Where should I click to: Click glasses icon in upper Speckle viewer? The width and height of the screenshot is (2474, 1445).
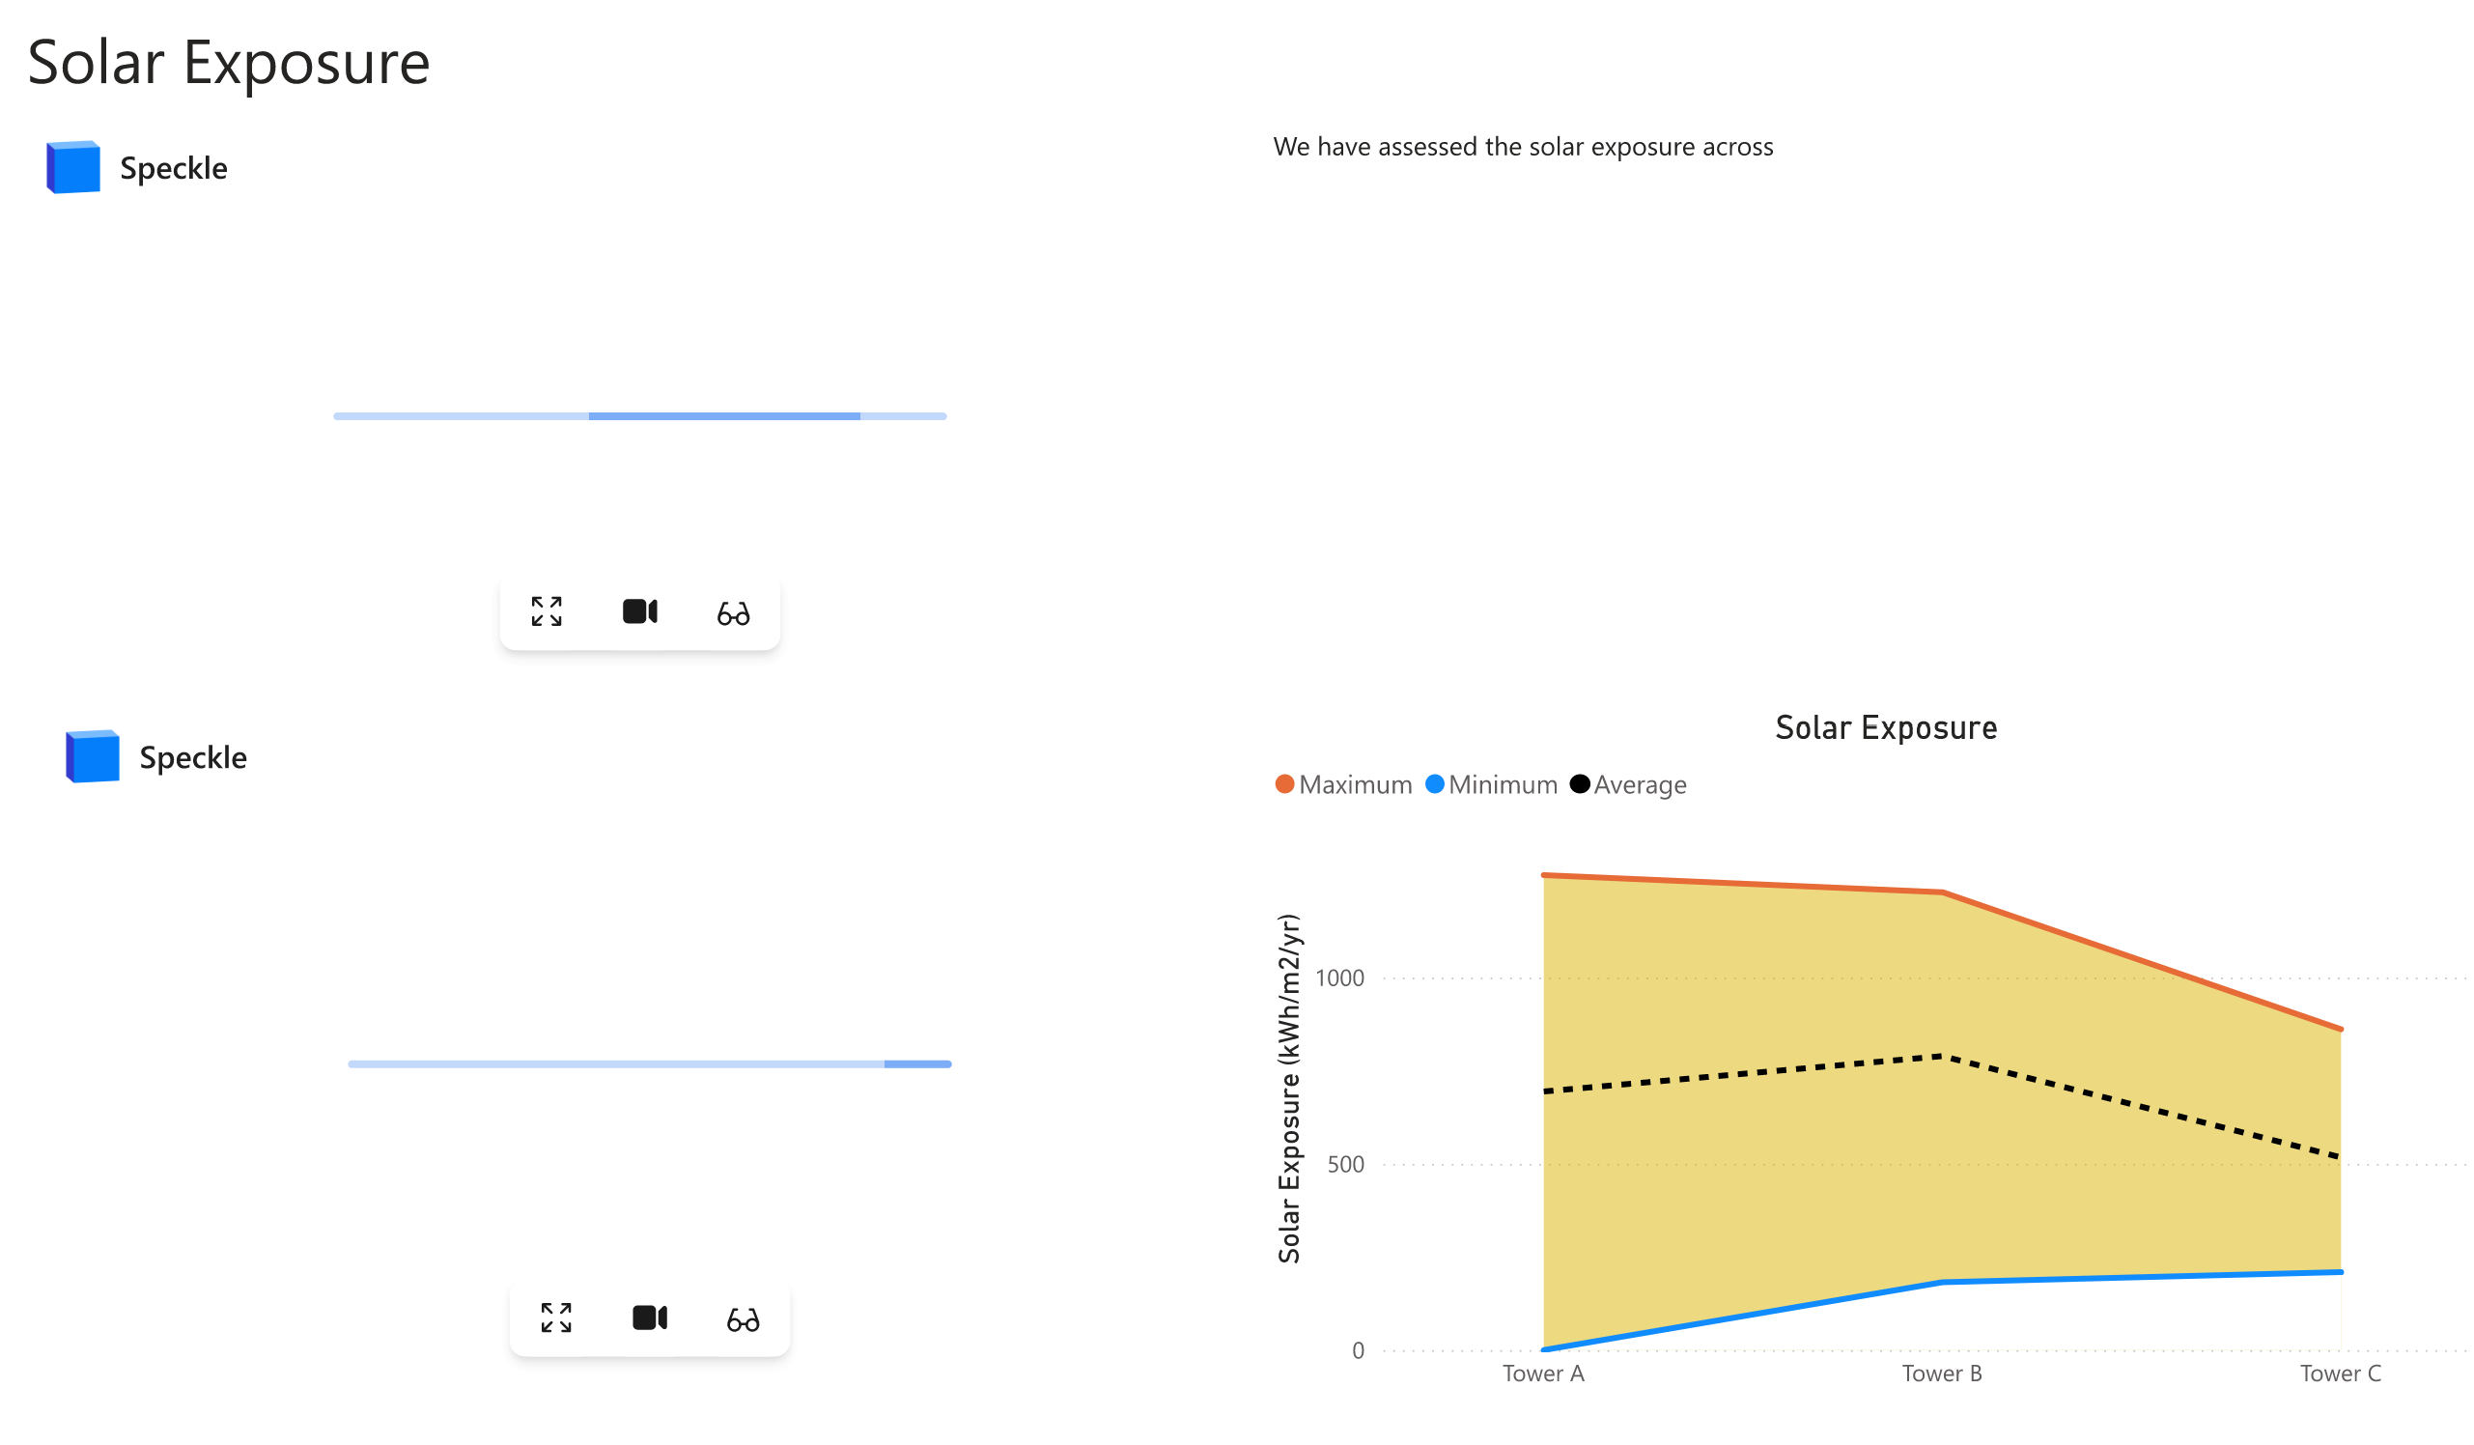click(x=733, y=614)
